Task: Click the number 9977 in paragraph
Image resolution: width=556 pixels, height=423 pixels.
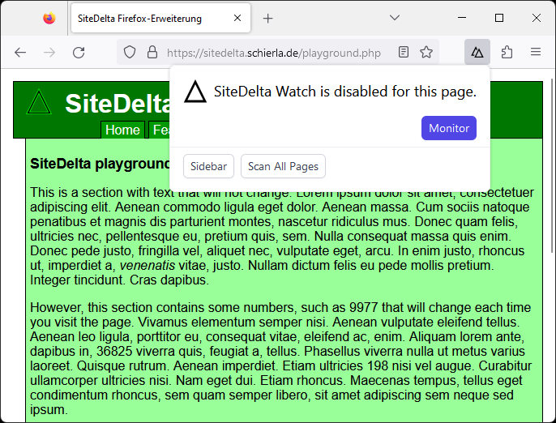Action: (363, 307)
